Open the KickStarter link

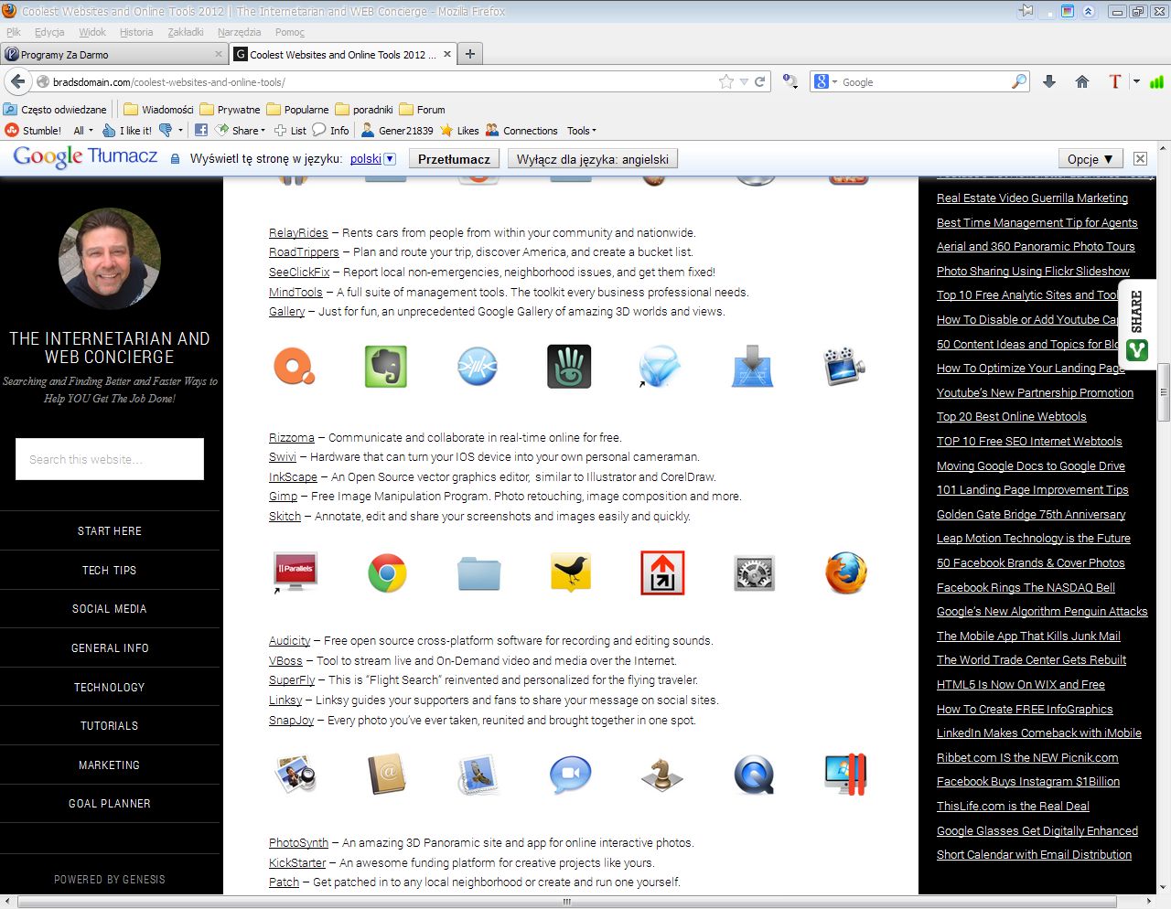(x=296, y=862)
